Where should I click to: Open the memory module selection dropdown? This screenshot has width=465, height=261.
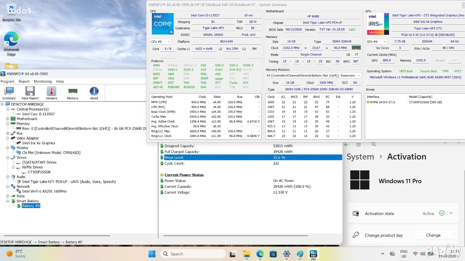(313, 75)
